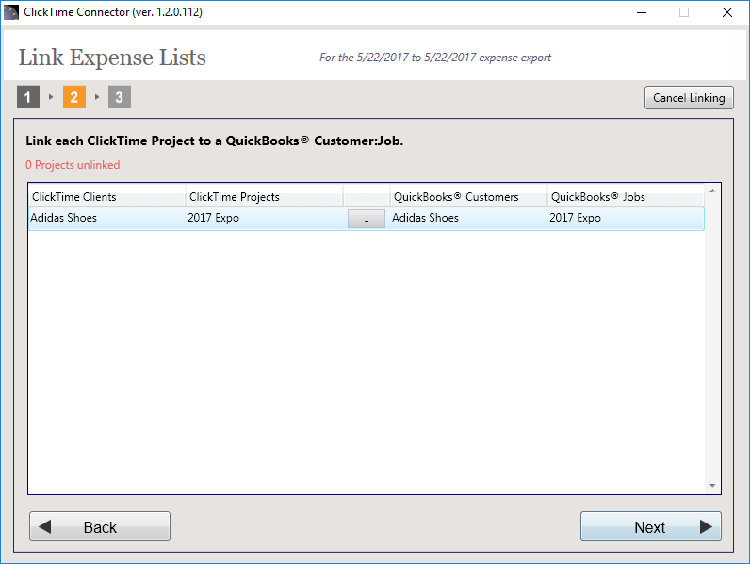Click the ClickTime Connector app icon

pyautogui.click(x=10, y=12)
